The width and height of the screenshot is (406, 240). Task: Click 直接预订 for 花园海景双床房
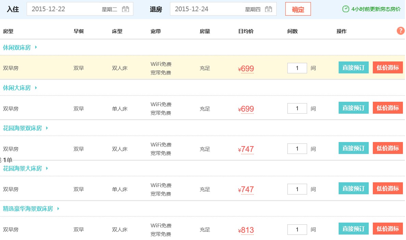pyautogui.click(x=353, y=148)
